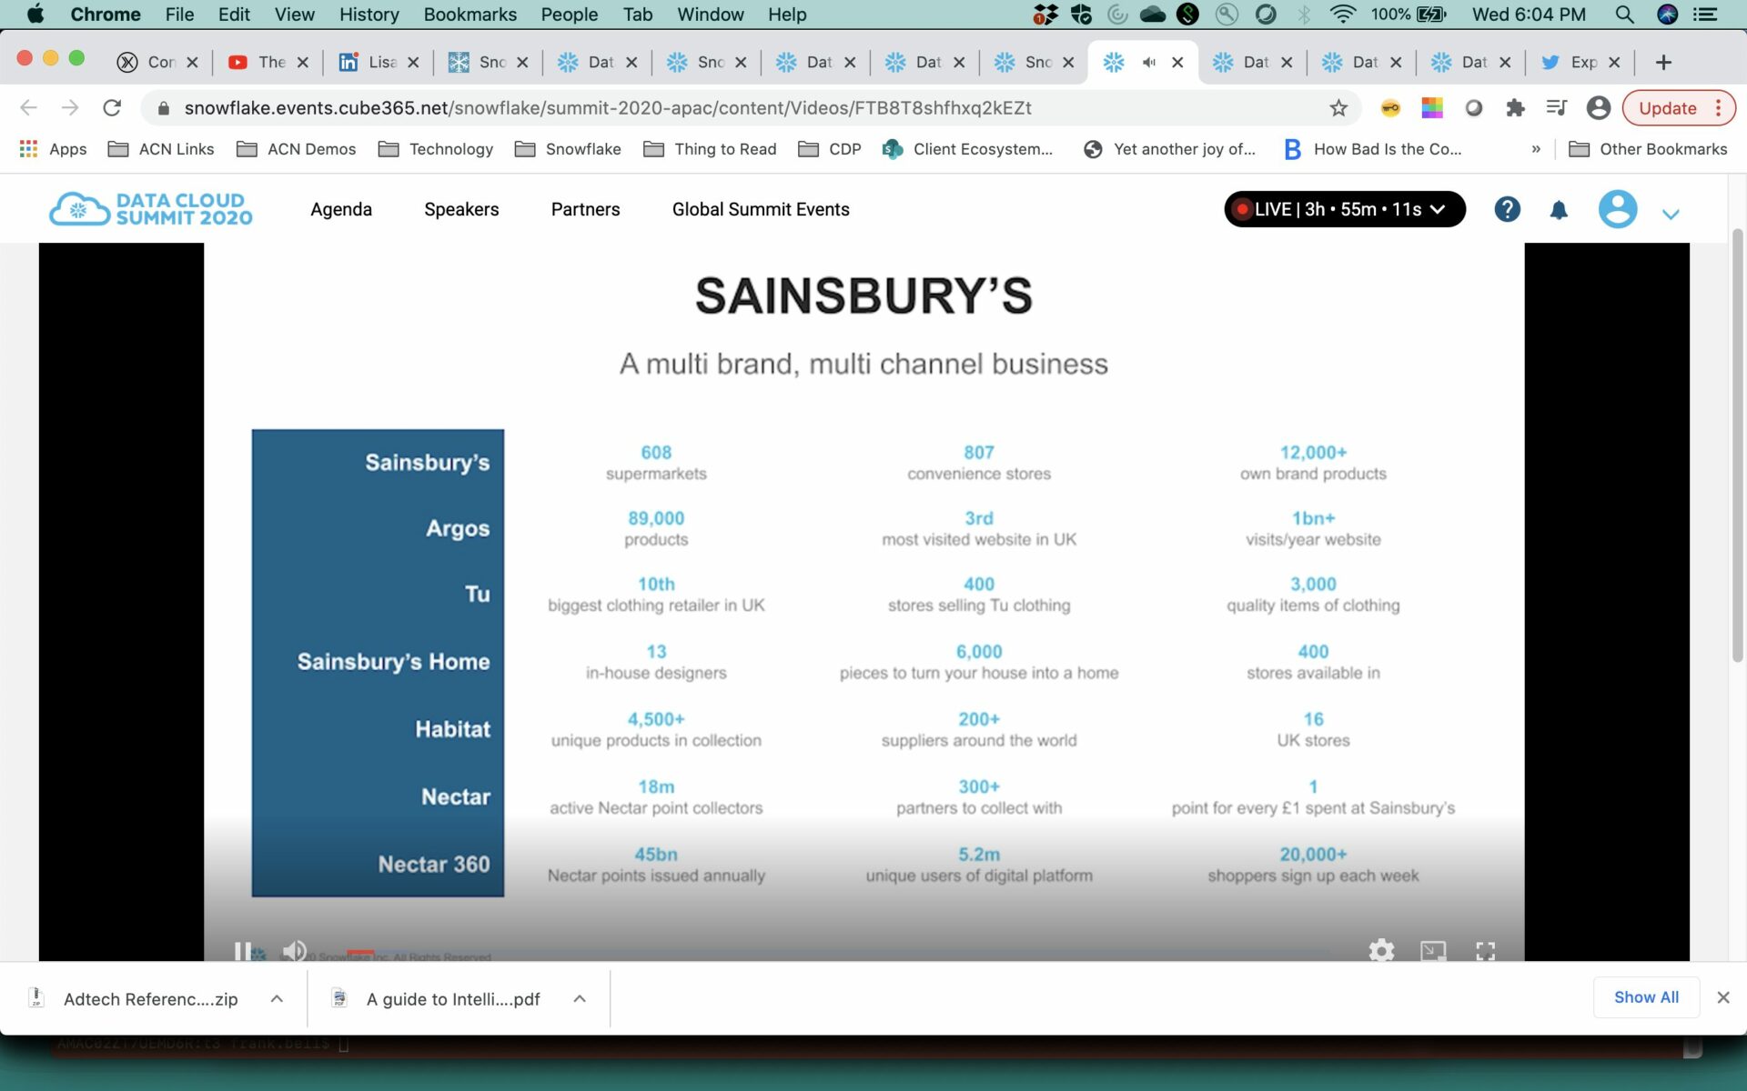Open the Apple menu

[35, 14]
